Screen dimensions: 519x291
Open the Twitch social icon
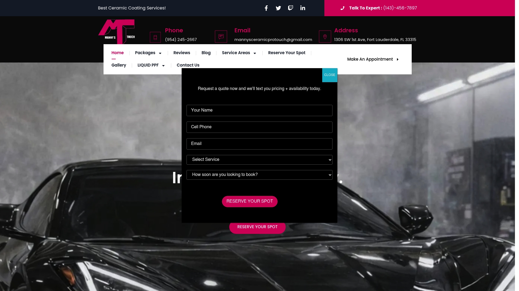pyautogui.click(x=291, y=8)
